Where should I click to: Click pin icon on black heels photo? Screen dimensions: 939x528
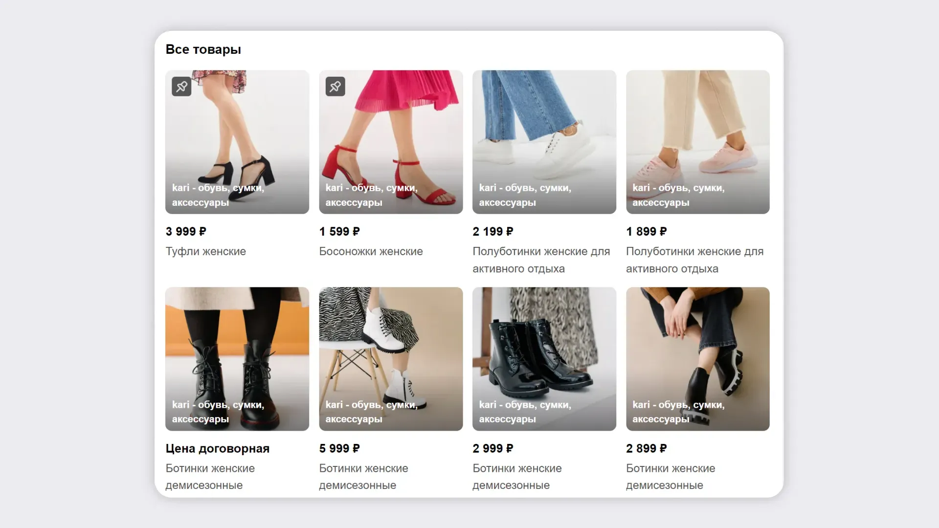point(181,87)
